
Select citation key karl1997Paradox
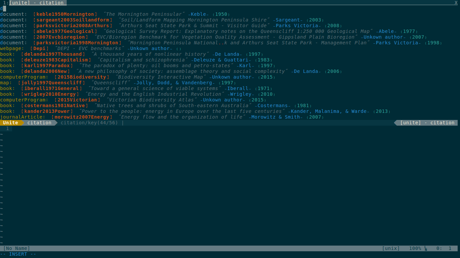point(47,66)
